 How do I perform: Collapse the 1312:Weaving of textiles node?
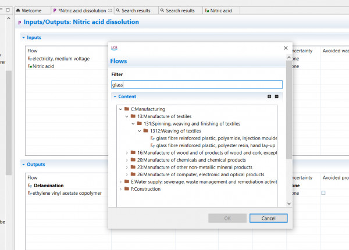tap(140, 131)
